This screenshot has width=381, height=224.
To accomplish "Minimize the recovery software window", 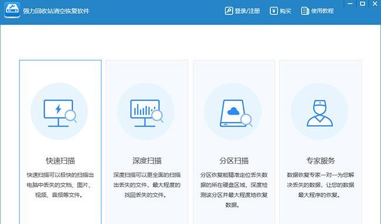I will (350, 4).
